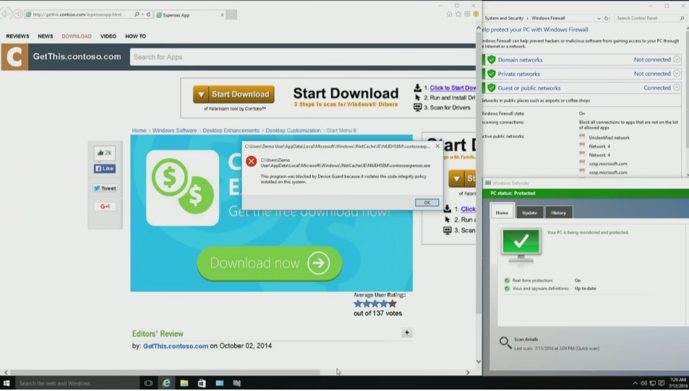Click the Tweet share button

coord(104,189)
